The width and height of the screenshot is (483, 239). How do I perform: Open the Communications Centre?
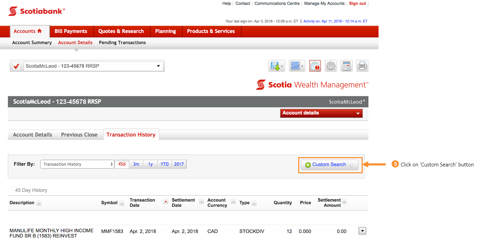point(277,3)
